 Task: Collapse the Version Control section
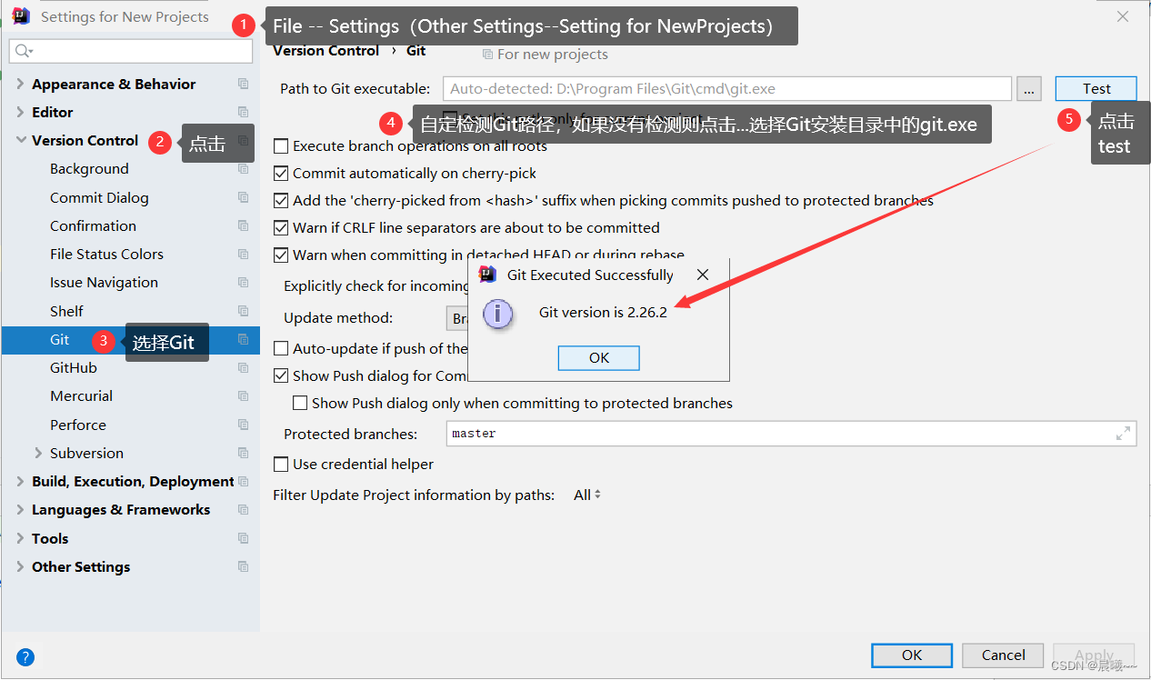[21, 140]
